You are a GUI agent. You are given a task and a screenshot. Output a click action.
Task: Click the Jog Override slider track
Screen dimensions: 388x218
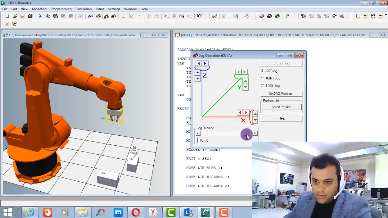pyautogui.click(x=226, y=133)
